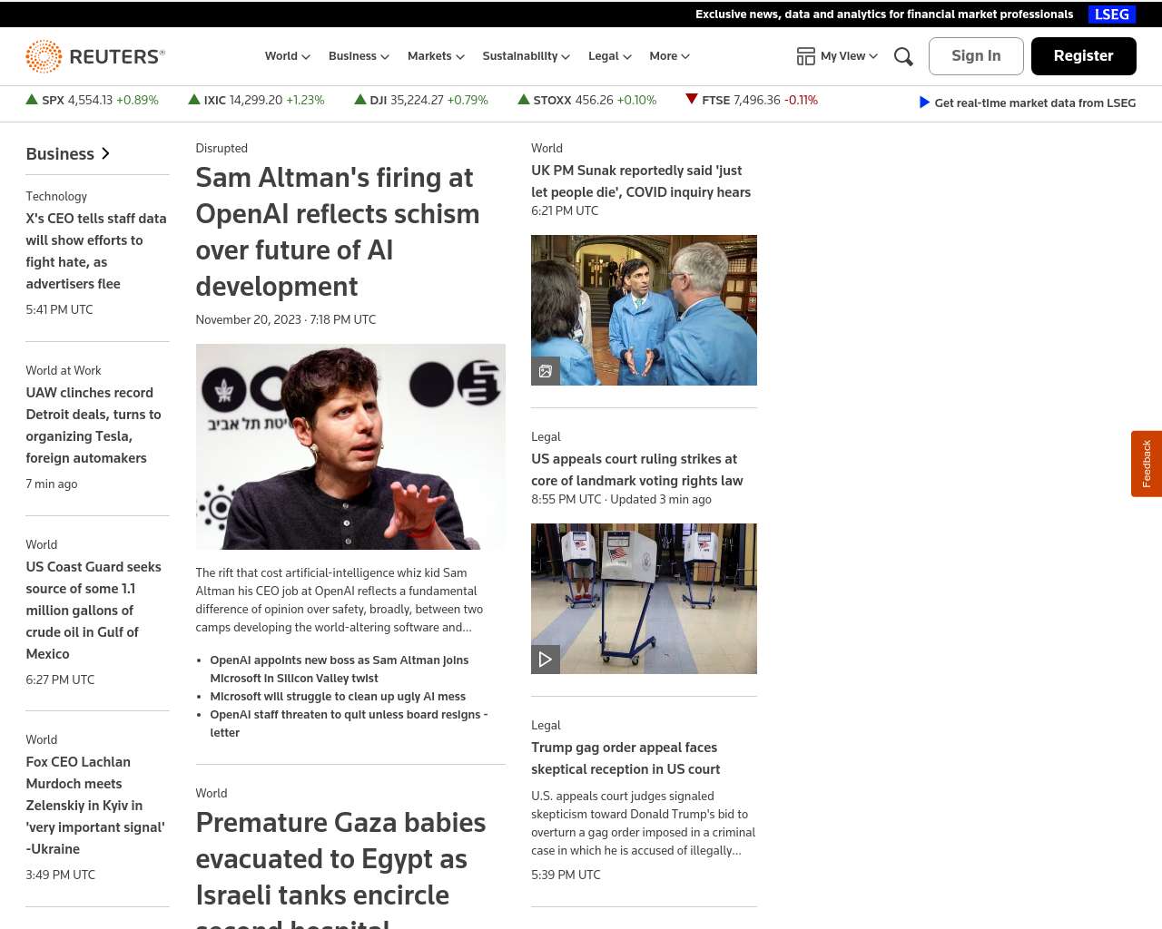Select the DJI 35,224.27 ticker
This screenshot has width=1162, height=929.
421,100
